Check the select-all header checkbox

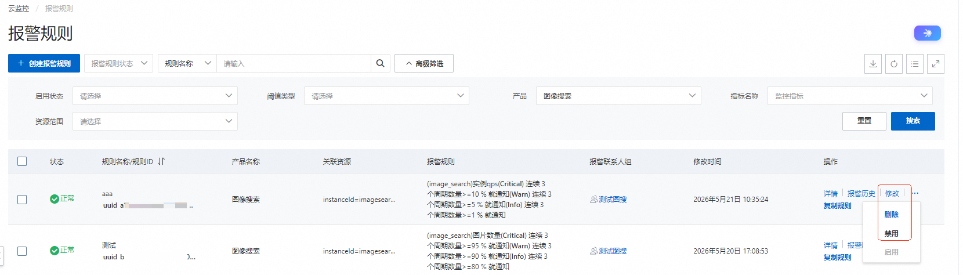click(22, 161)
